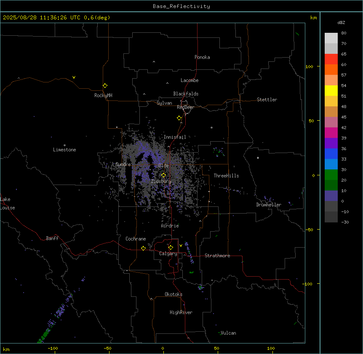This screenshot has height=354, width=363.
Task: Click the yellow diamond marker above Calgary label
Action: pyautogui.click(x=171, y=248)
